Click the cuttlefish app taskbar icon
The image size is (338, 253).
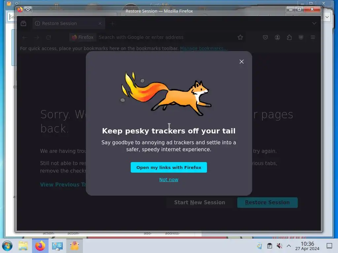click(74, 246)
